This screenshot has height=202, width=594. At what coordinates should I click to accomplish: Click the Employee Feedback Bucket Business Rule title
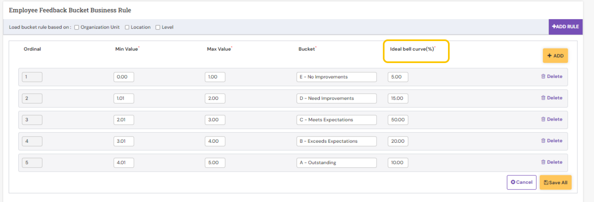(x=70, y=10)
